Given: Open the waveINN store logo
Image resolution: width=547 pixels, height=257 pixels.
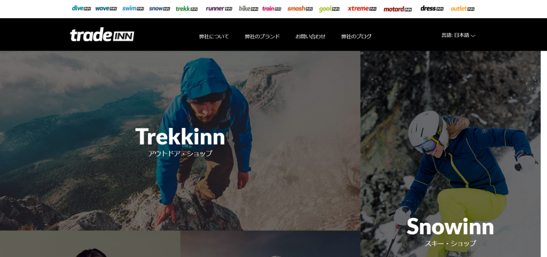Looking at the screenshot, I should [x=106, y=9].
